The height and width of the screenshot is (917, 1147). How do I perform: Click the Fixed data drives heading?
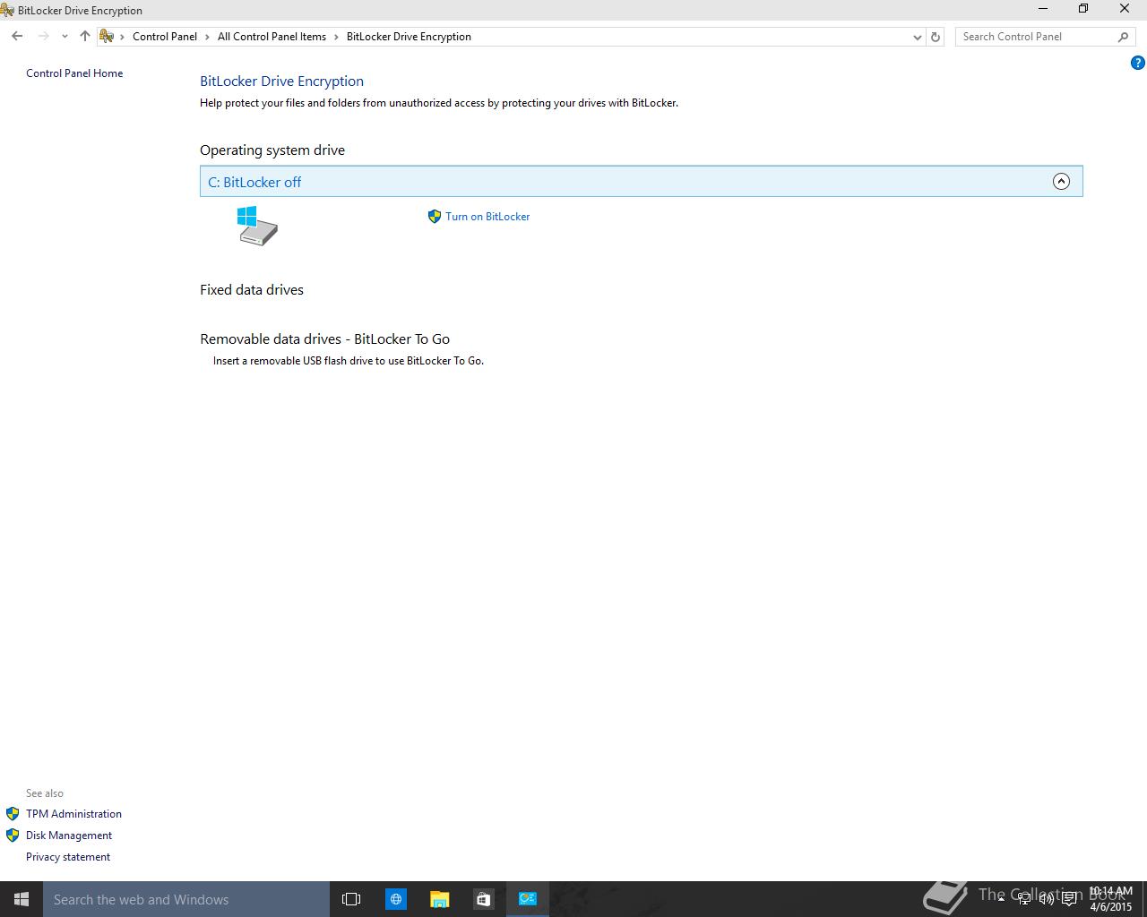coord(252,290)
